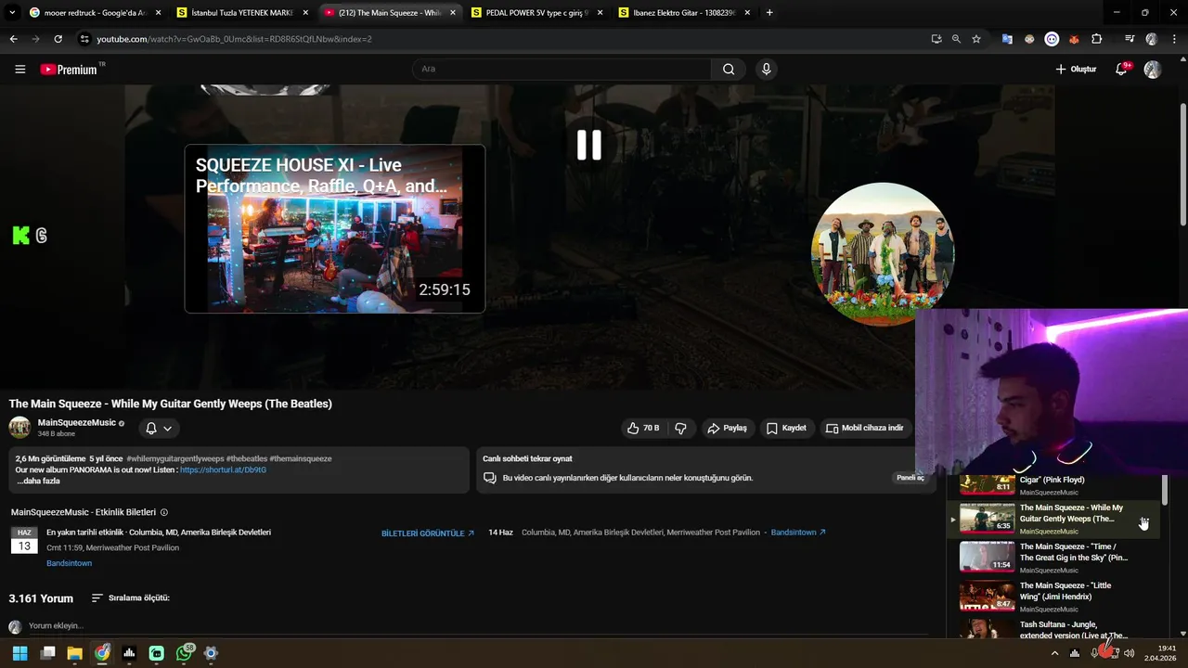Close The Main Squeeze YouTube tab
The height and width of the screenshot is (668, 1188).
[453, 13]
